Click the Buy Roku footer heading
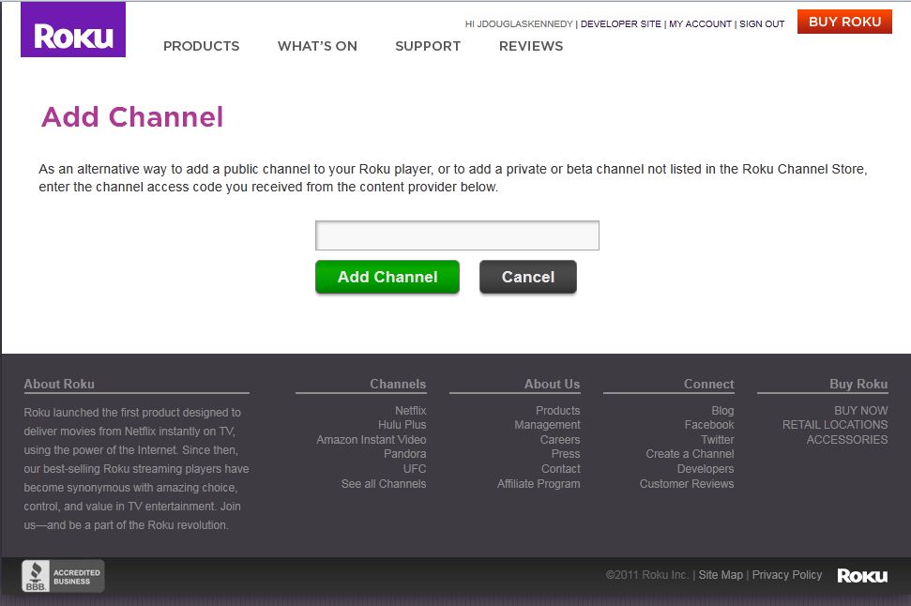The width and height of the screenshot is (911, 606). pos(858,384)
